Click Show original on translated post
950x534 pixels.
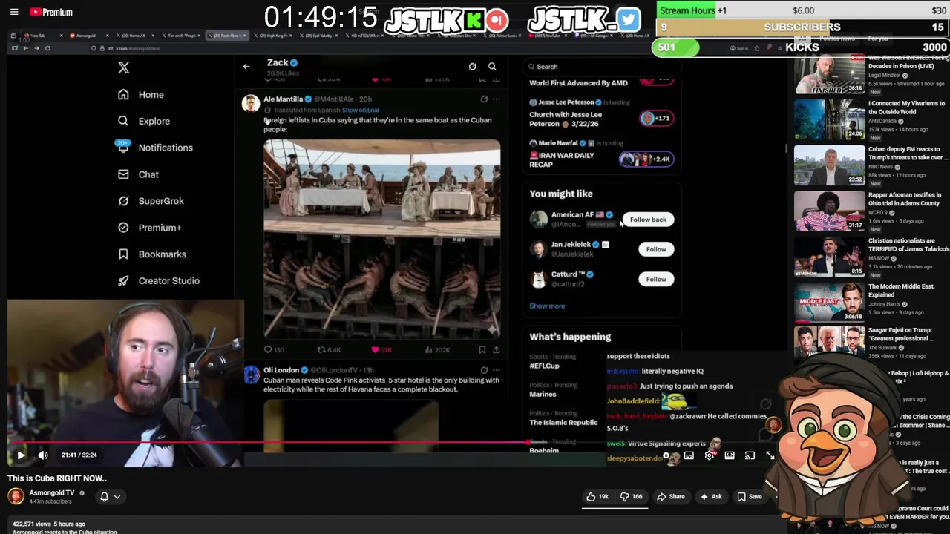[360, 110]
